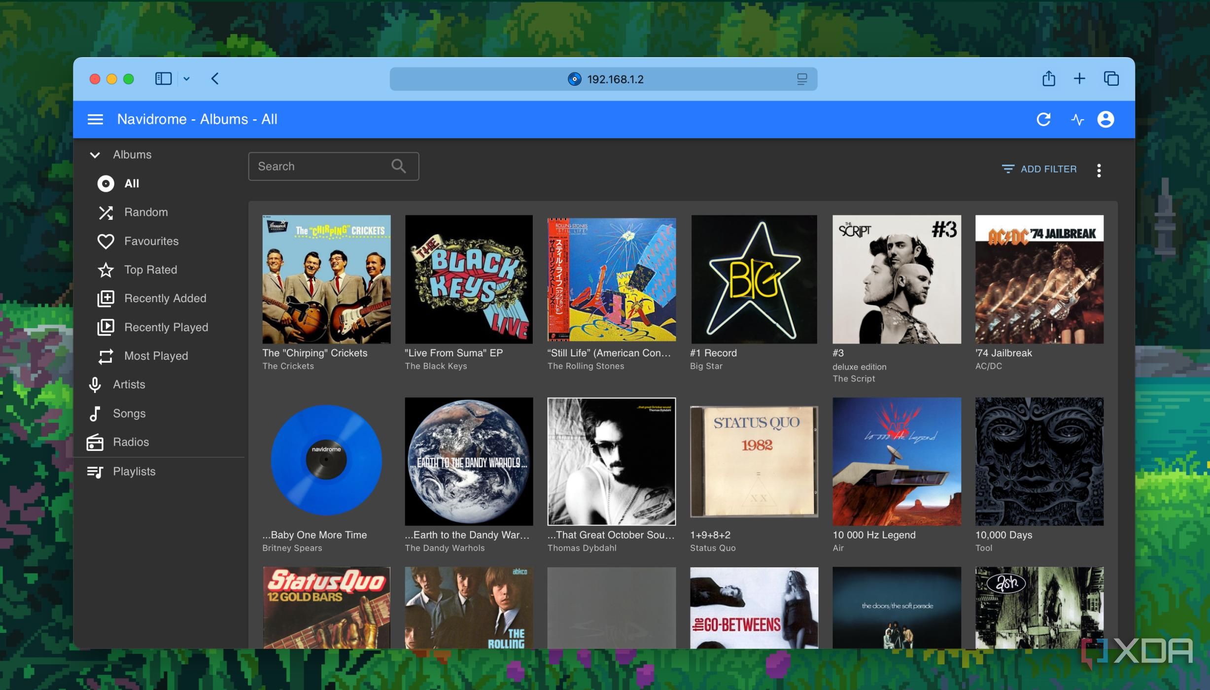Click the search magnifier icon

[x=399, y=167]
